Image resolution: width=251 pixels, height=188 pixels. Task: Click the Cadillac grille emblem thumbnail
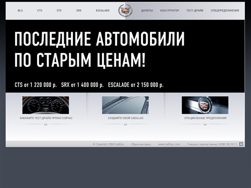(x=205, y=105)
